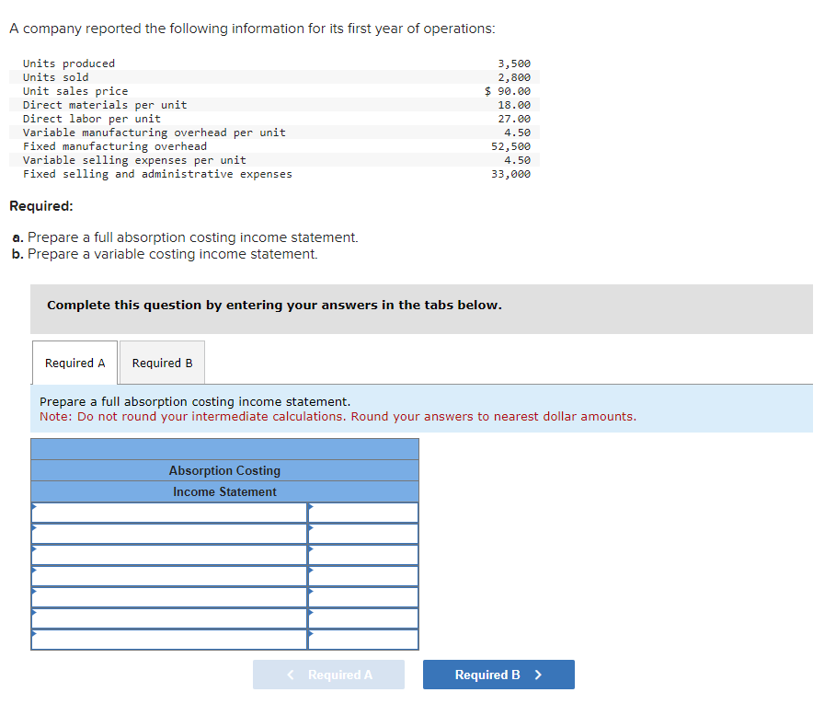The width and height of the screenshot is (836, 704).
Task: Switch to the Required B tab
Action: 162,363
